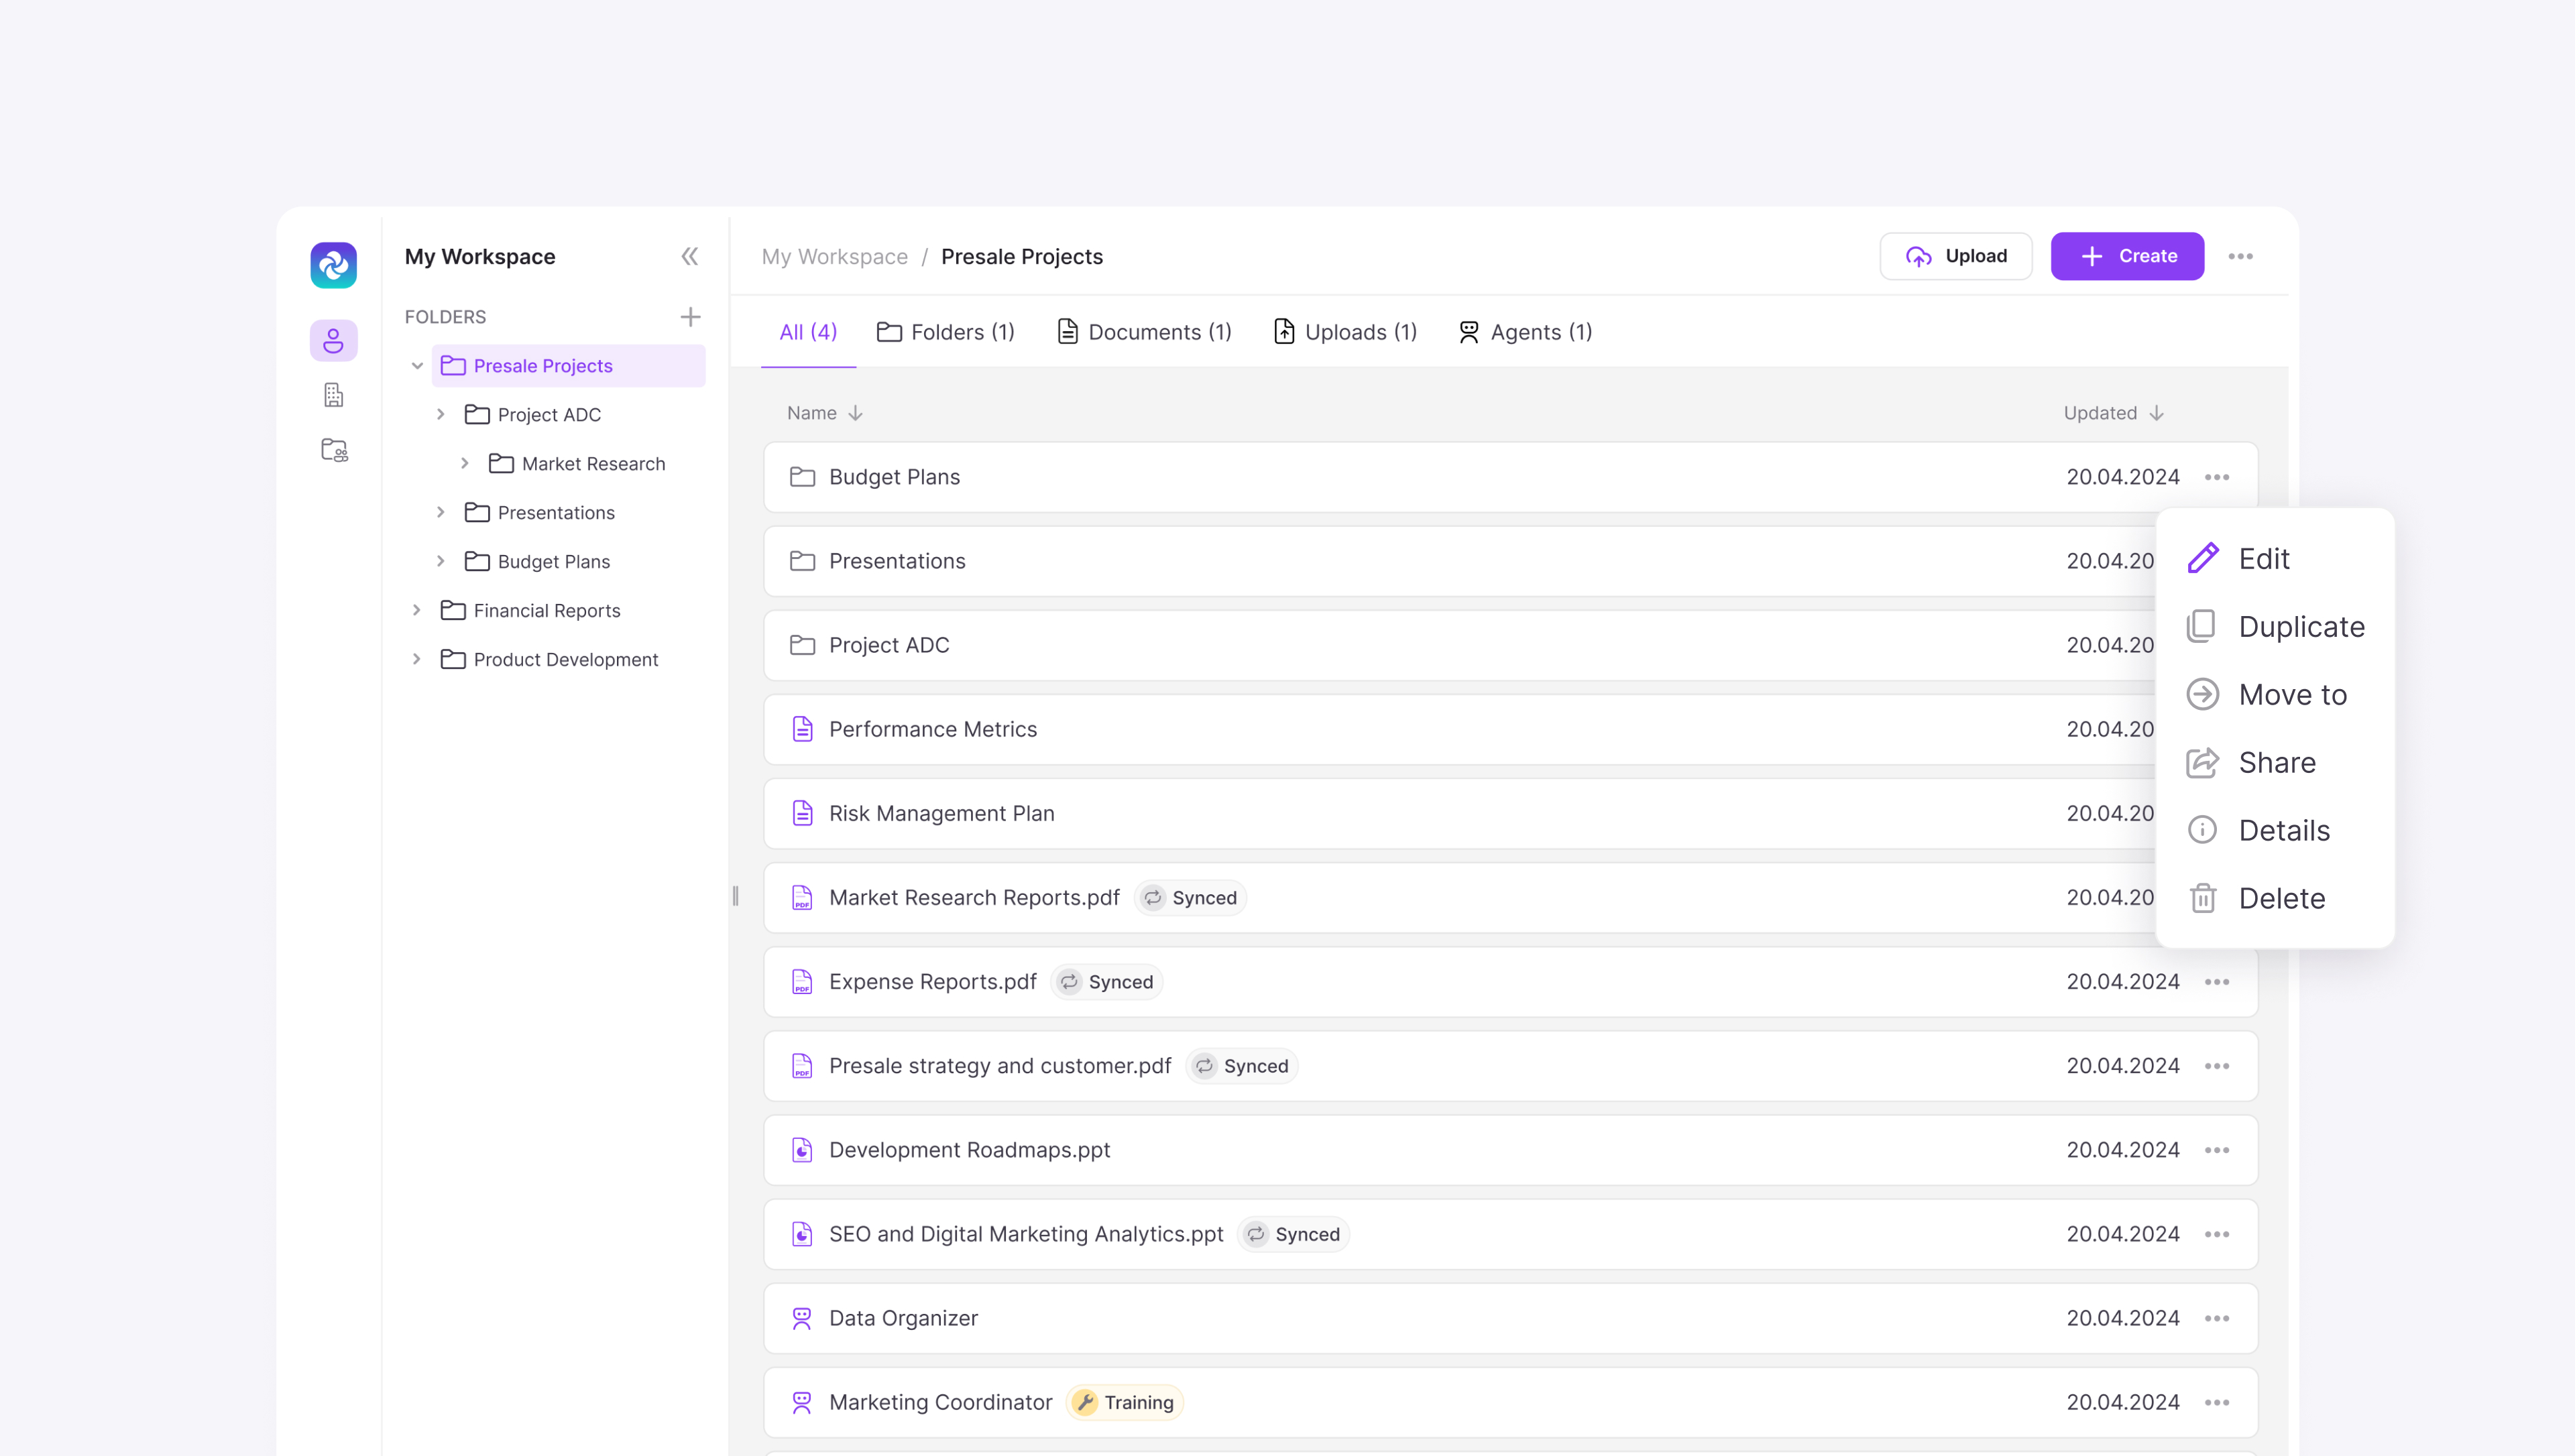
Task: Expand the Financial Reports folder
Action: click(x=417, y=610)
